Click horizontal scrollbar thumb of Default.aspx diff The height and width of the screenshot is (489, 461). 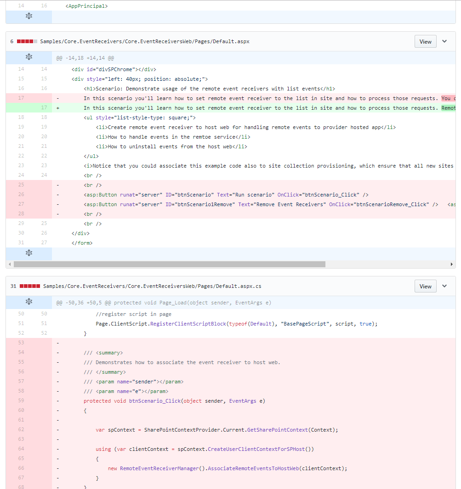(170, 264)
